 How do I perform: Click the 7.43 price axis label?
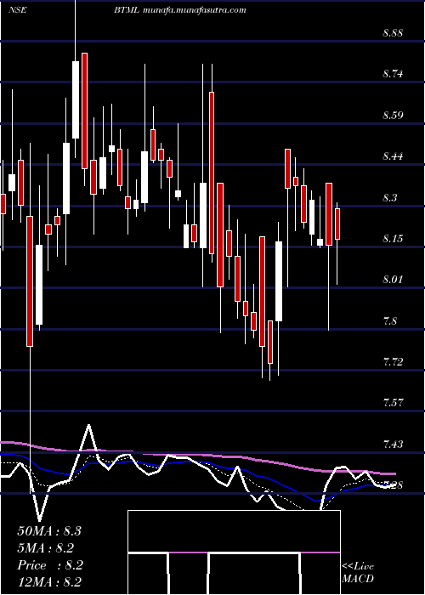point(393,444)
